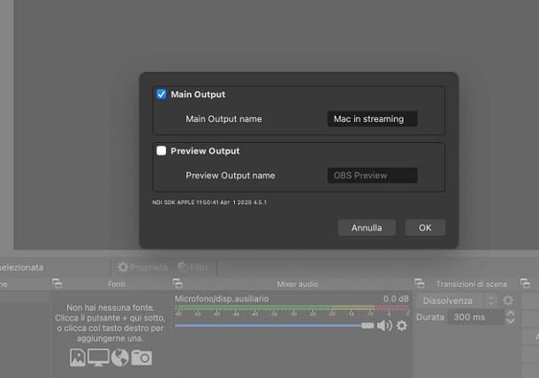Click the Mixer audio panel title

click(298, 283)
